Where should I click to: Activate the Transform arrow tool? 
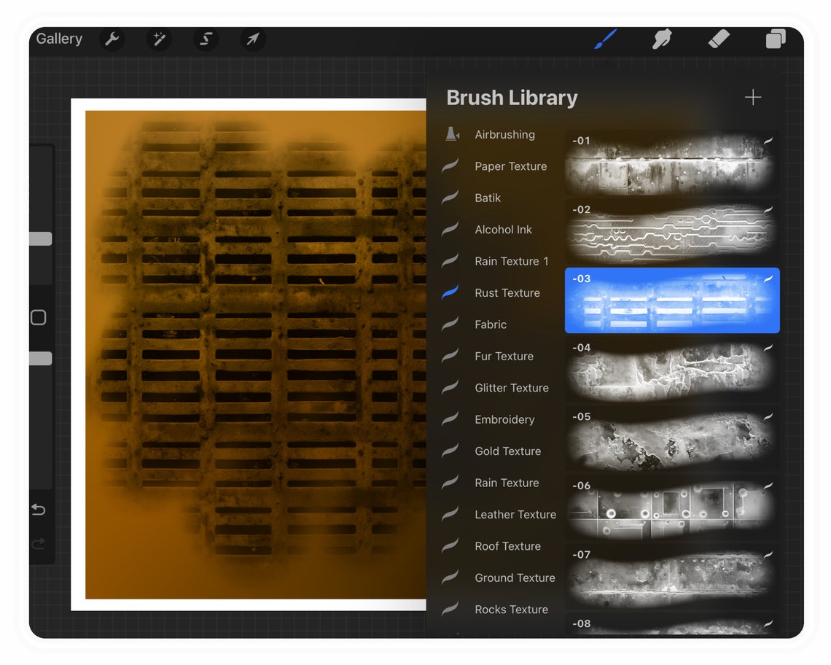click(x=252, y=39)
